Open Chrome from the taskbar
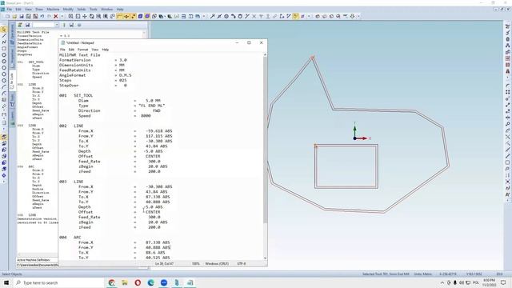The height and width of the screenshot is (288, 512). (112, 282)
